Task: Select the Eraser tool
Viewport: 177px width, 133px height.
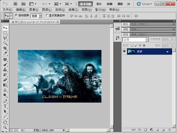Action: click(x=5, y=80)
